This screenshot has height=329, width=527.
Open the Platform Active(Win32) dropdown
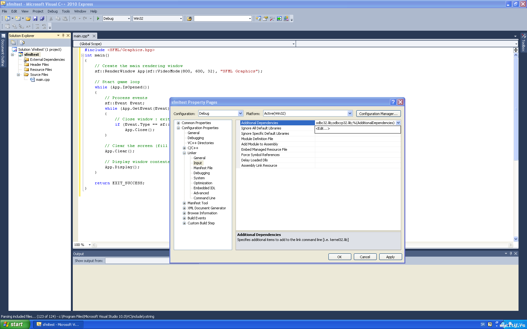[350, 113]
